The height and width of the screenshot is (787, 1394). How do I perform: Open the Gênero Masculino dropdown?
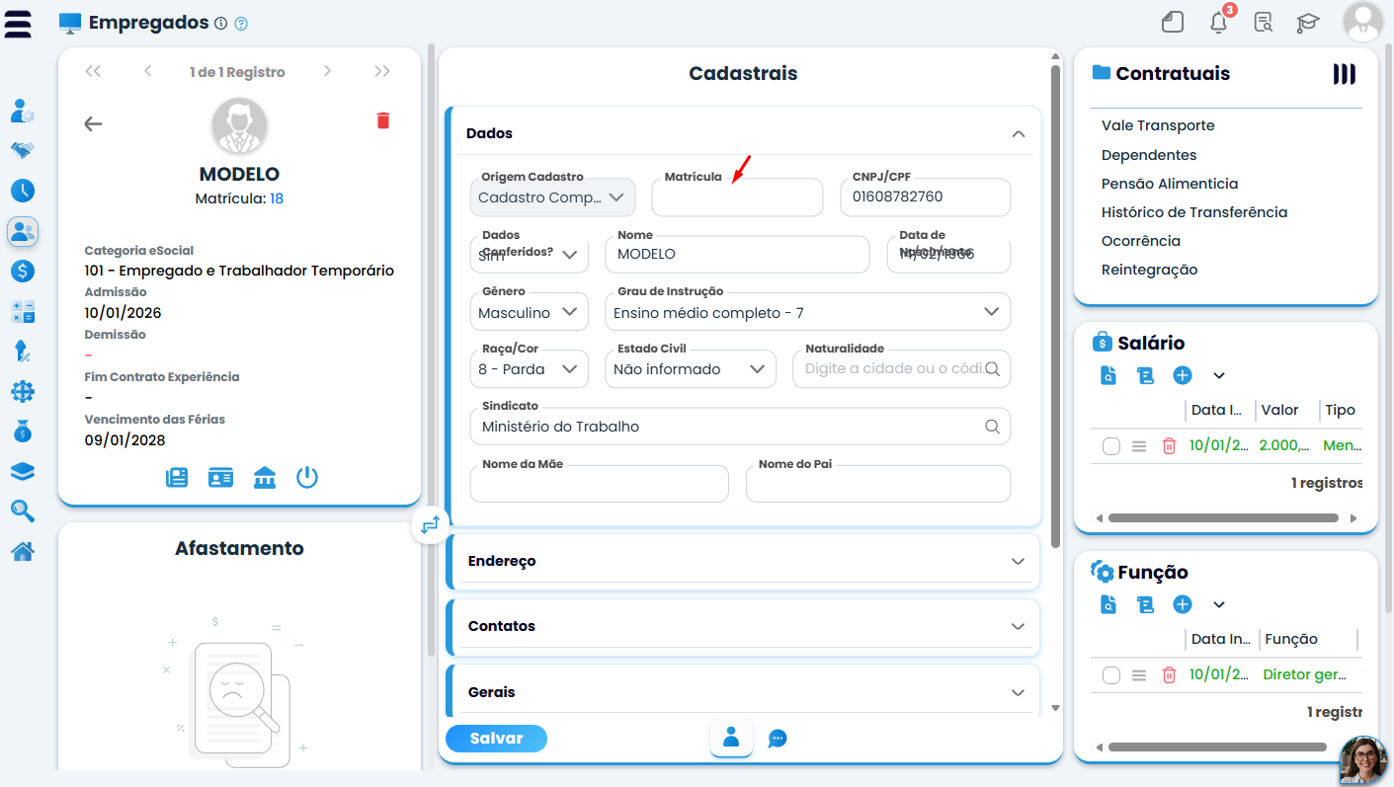click(x=530, y=312)
